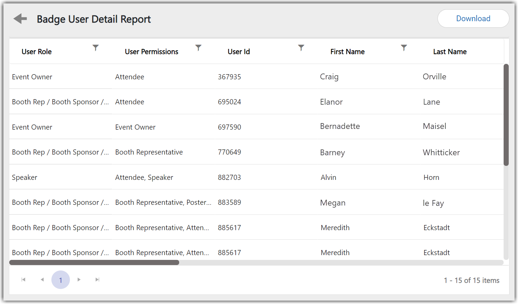
Task: Go to the first page
Action: (23, 280)
